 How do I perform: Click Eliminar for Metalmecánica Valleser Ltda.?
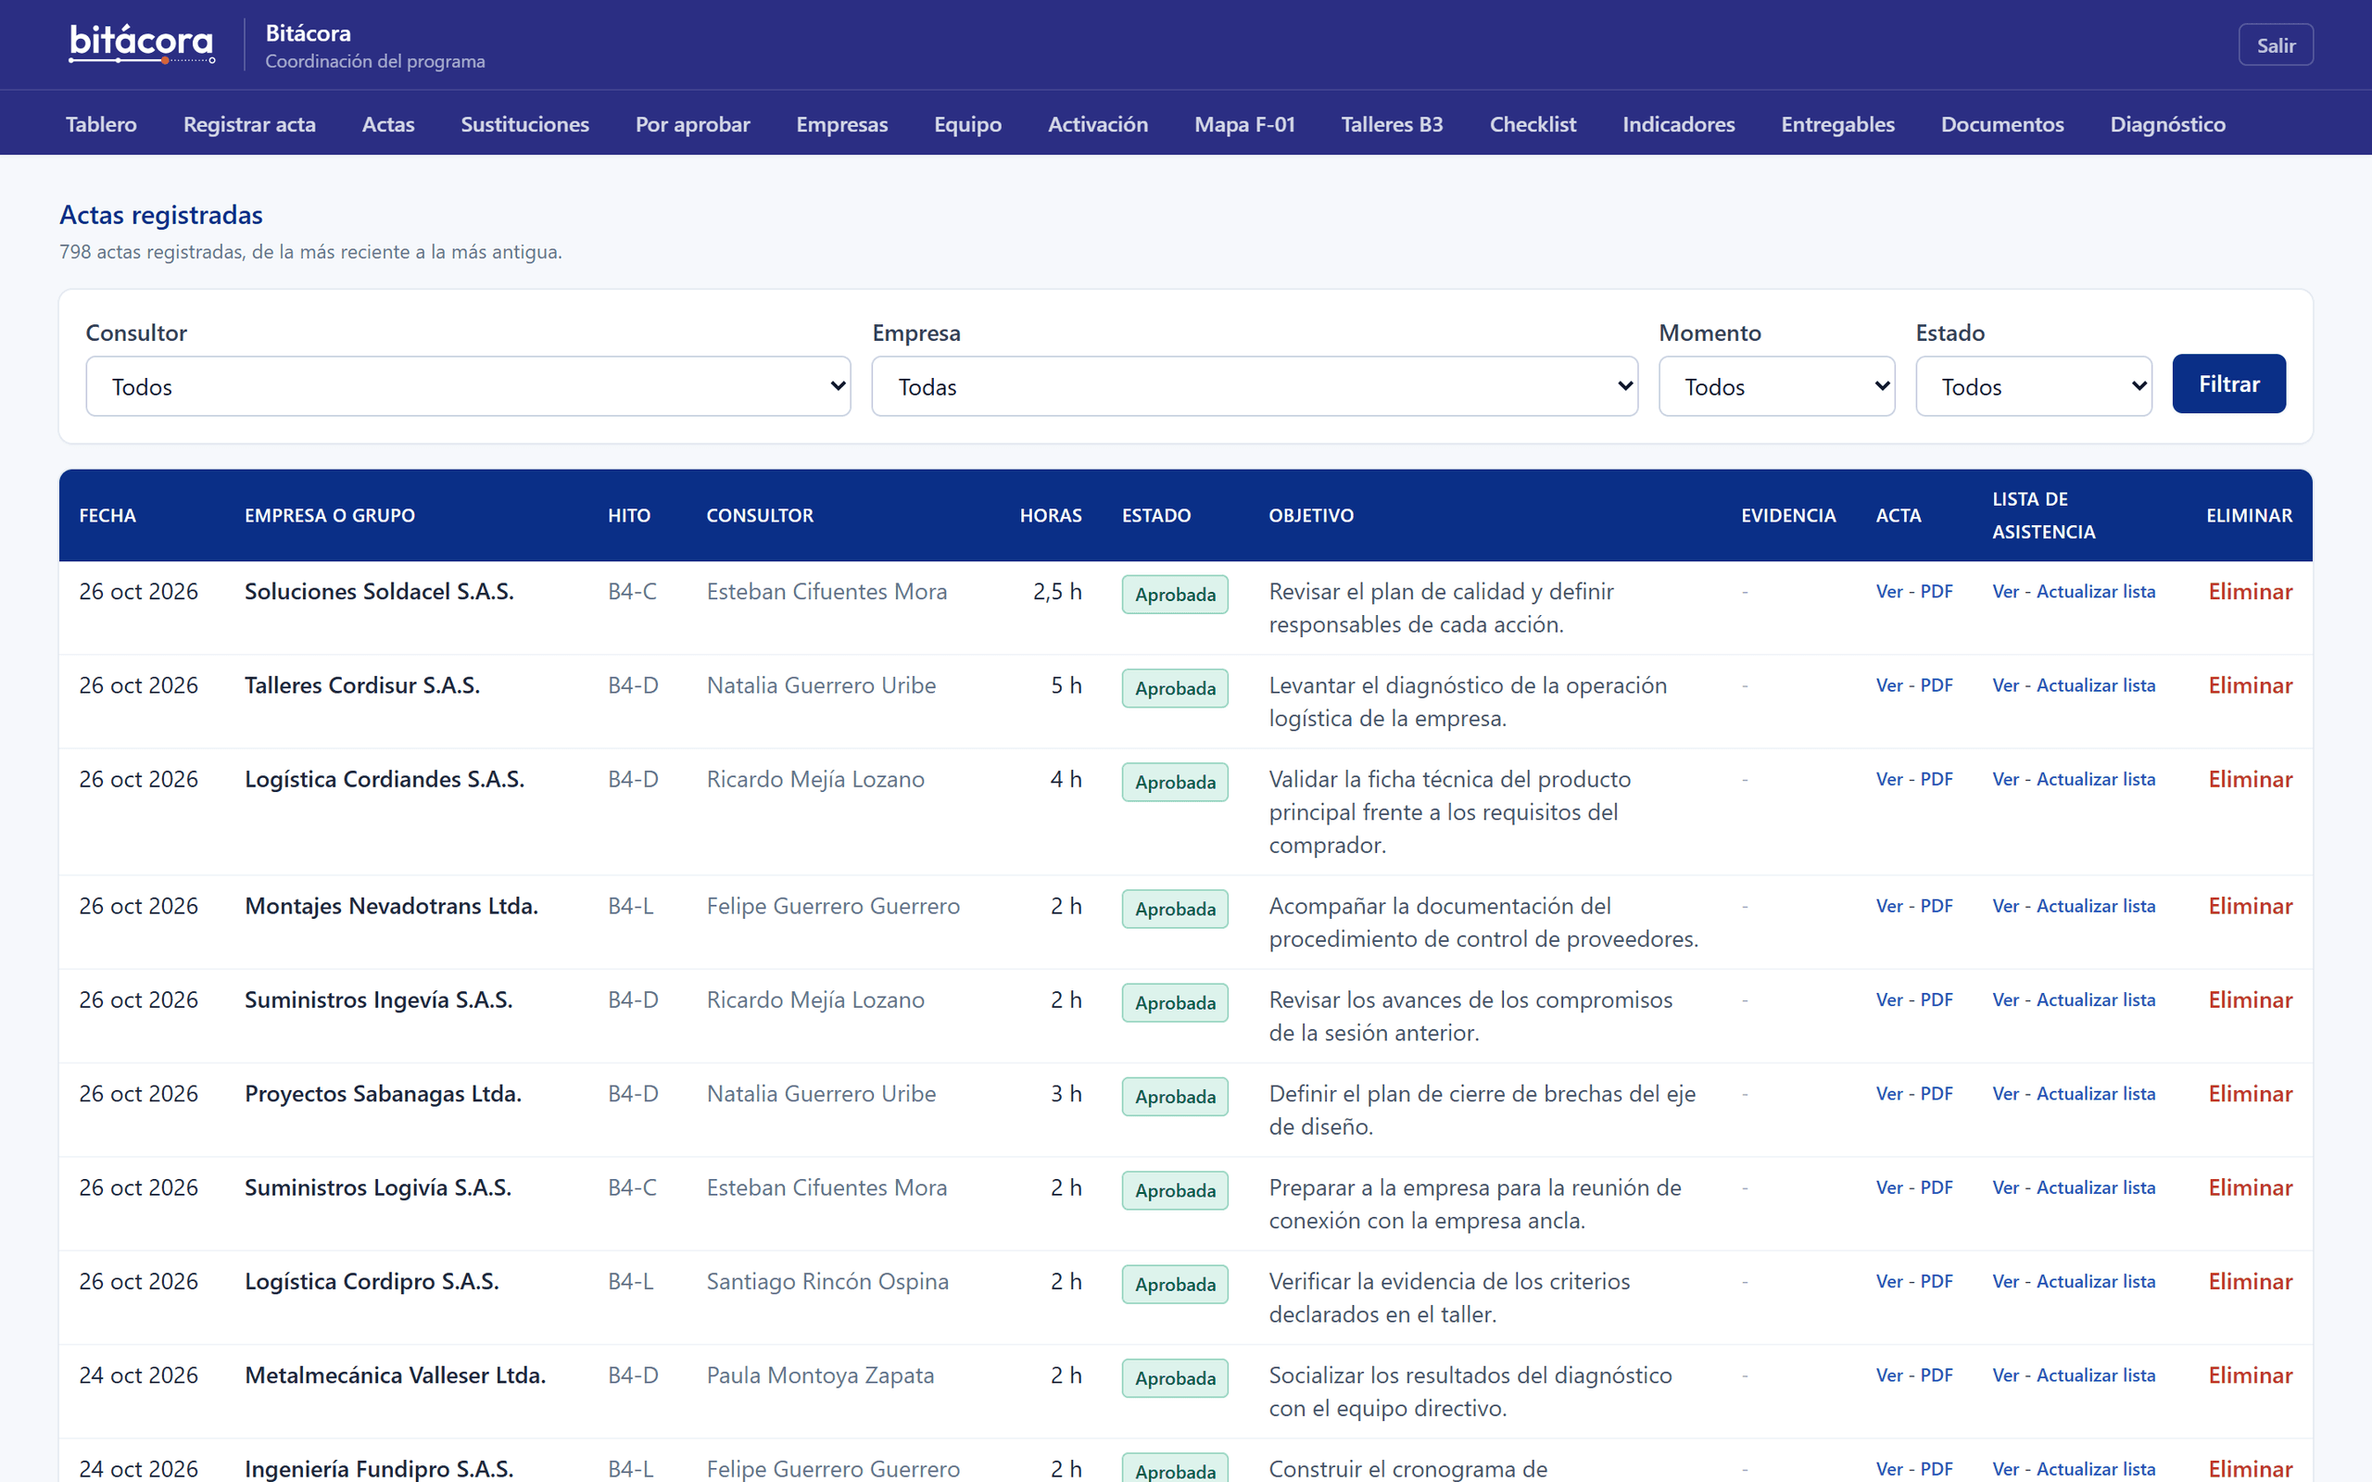pos(2250,1377)
